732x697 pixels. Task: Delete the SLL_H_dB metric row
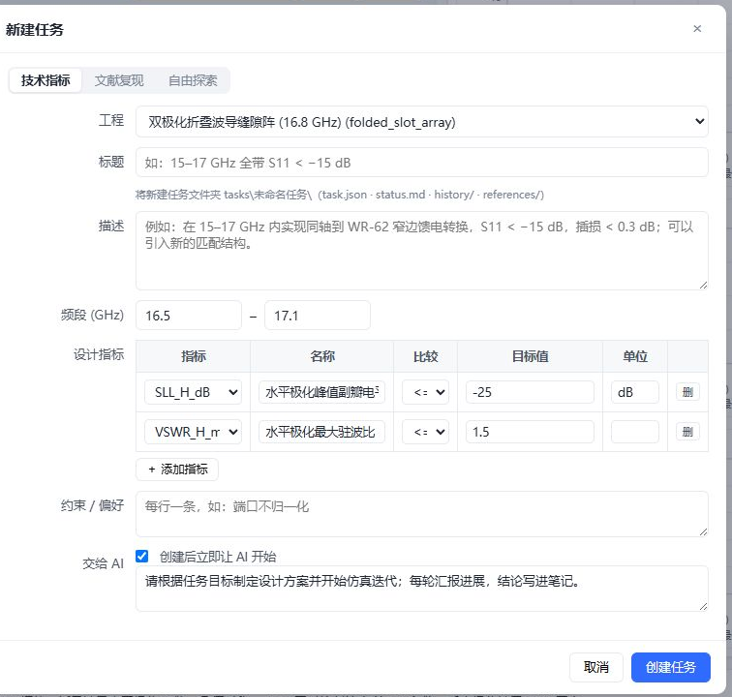(687, 392)
